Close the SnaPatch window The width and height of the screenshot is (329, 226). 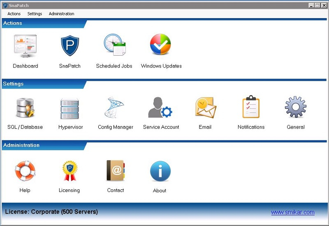[324, 6]
